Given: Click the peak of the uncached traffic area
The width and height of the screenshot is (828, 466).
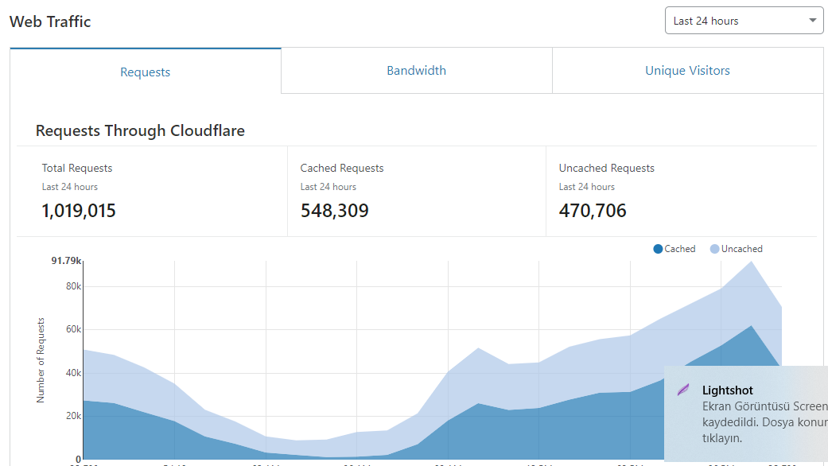Looking at the screenshot, I should coord(751,262).
